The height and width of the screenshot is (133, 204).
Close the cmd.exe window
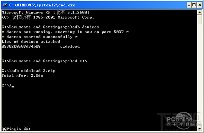200,5
